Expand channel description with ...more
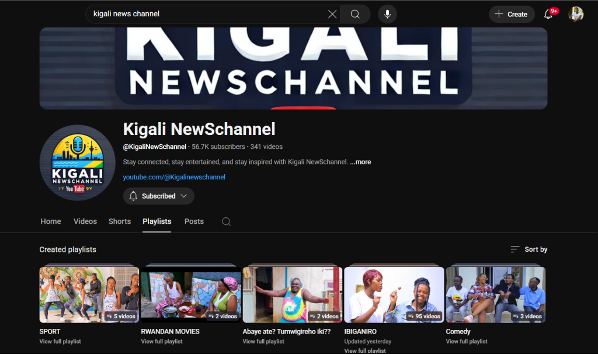The image size is (598, 354). click(360, 162)
